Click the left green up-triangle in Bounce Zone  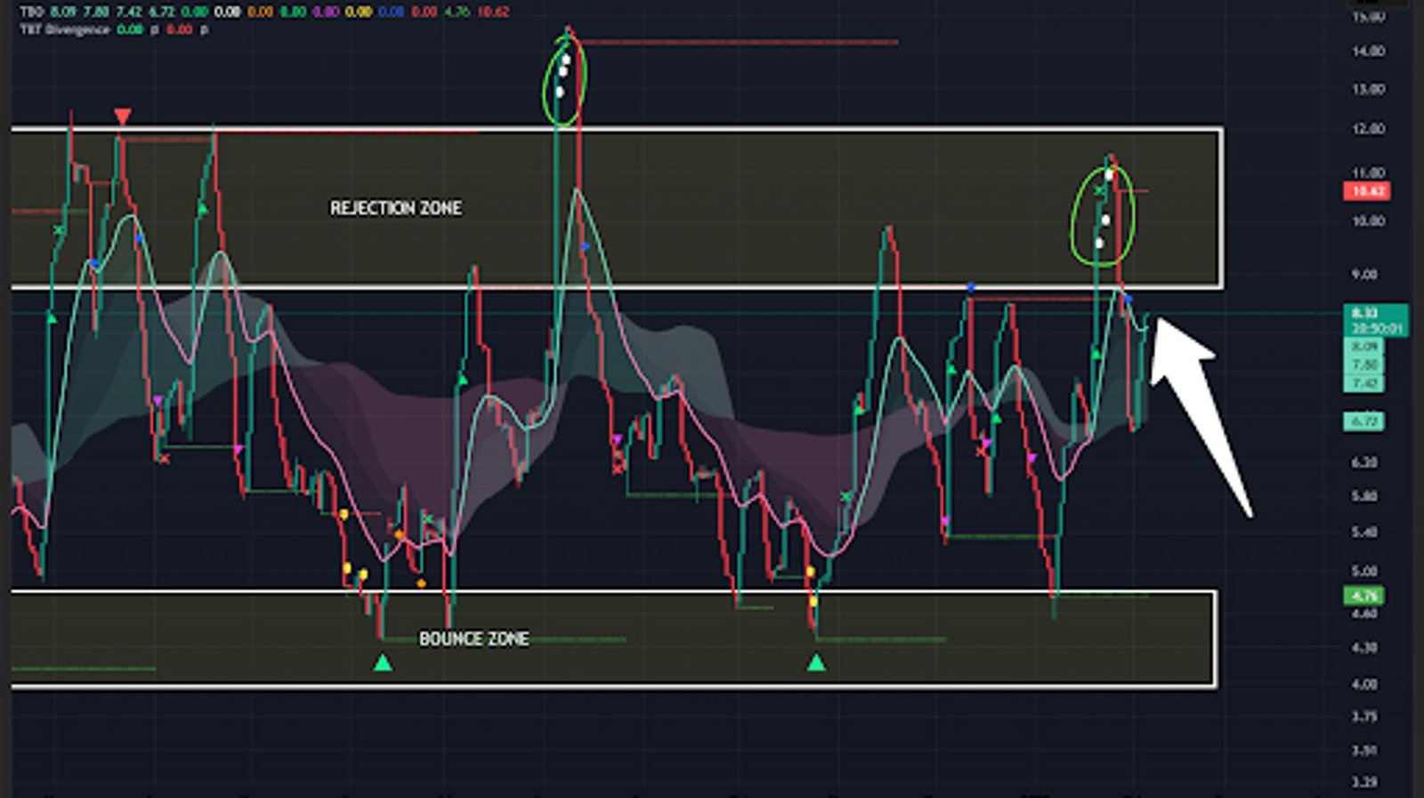click(x=383, y=662)
